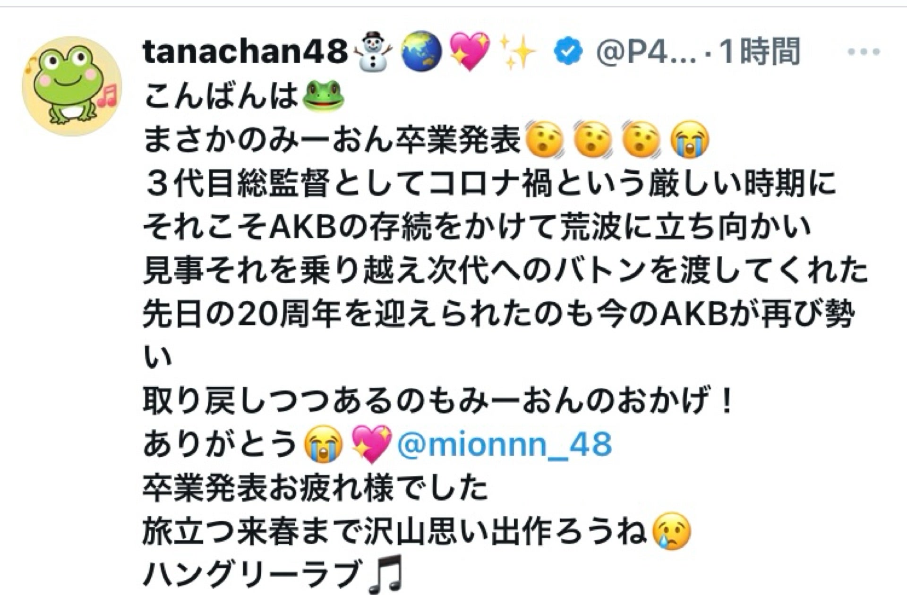
Task: Click the loudly crying emoji after 卒業発表
Action: [x=690, y=140]
